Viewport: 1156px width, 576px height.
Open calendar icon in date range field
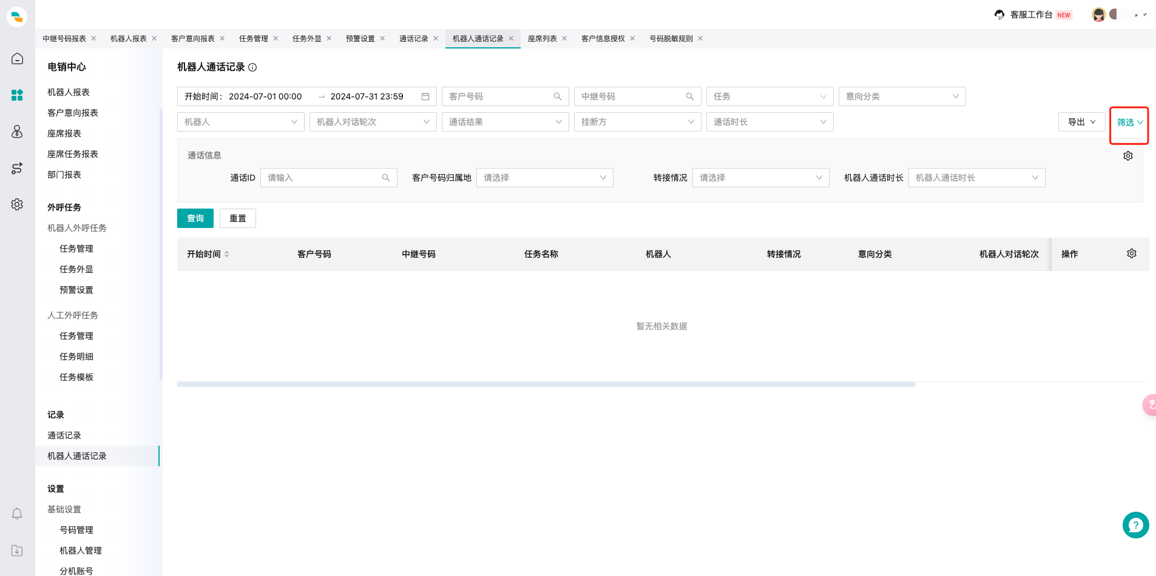[x=425, y=96]
